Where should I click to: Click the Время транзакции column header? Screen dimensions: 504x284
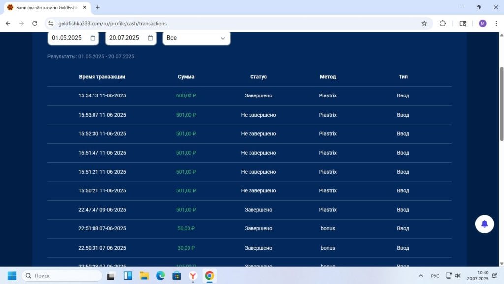pyautogui.click(x=102, y=77)
